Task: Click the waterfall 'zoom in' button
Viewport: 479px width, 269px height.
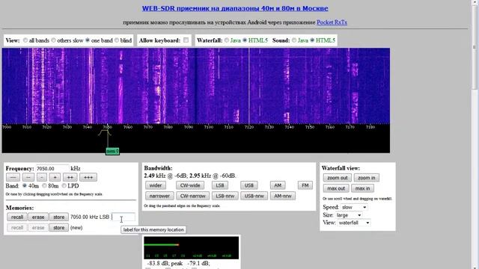Action: 367,178
